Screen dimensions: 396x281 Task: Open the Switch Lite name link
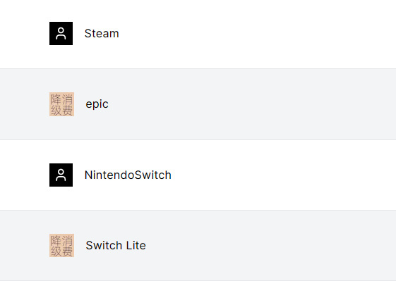click(116, 246)
